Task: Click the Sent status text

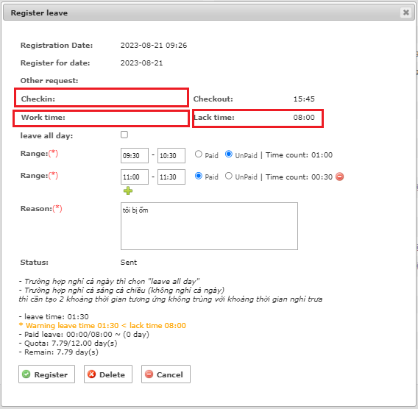Action: [129, 263]
